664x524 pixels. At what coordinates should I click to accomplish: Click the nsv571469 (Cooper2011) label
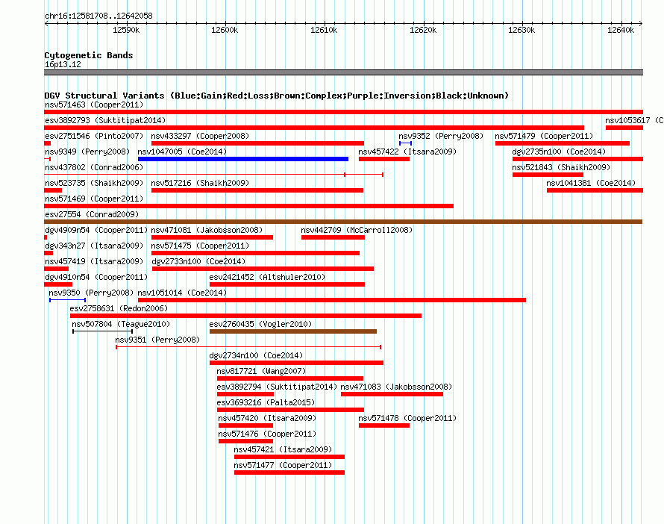(94, 199)
